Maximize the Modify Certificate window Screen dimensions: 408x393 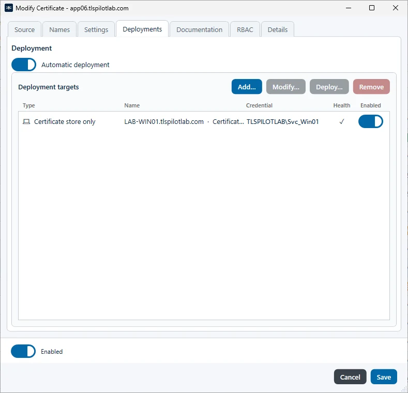(x=372, y=8)
